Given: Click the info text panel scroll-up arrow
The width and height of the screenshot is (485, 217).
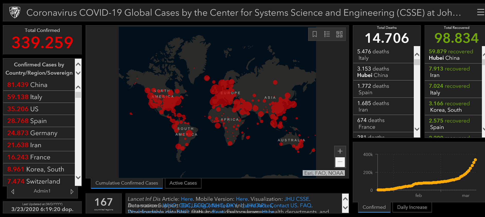Looking at the screenshot, I should (x=345, y=199).
